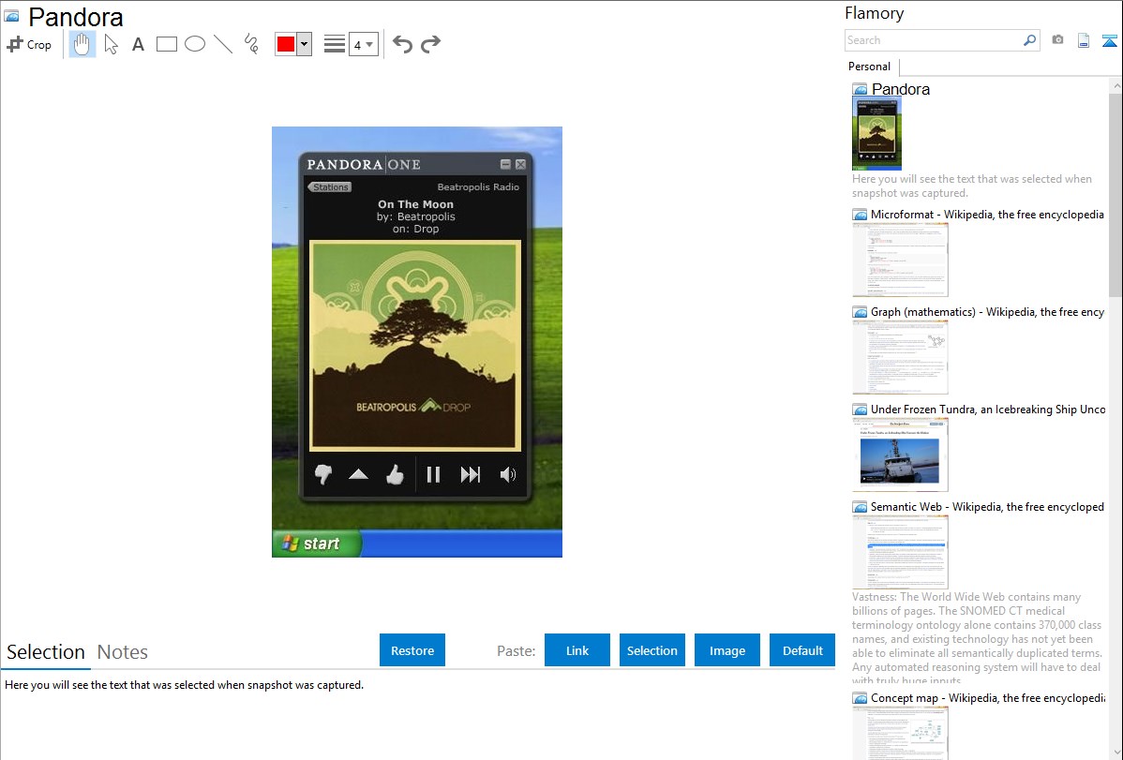Viewport: 1123px width, 760px height.
Task: Switch to the Notes tab
Action: pyautogui.click(x=123, y=652)
